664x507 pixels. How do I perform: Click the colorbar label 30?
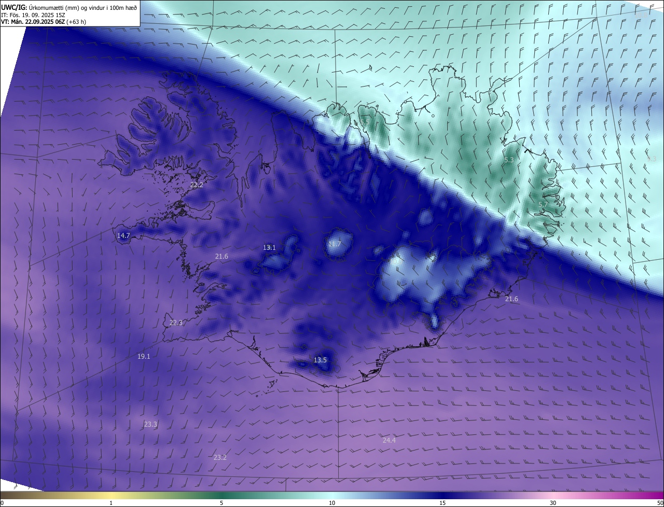tap(553, 503)
